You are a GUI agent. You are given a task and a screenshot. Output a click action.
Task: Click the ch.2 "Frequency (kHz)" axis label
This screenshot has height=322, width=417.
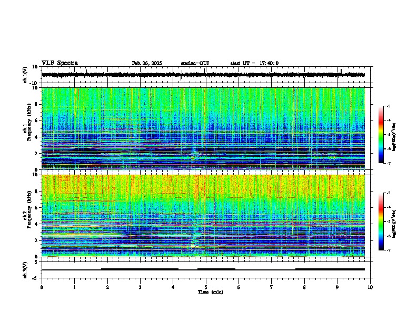click(28, 209)
